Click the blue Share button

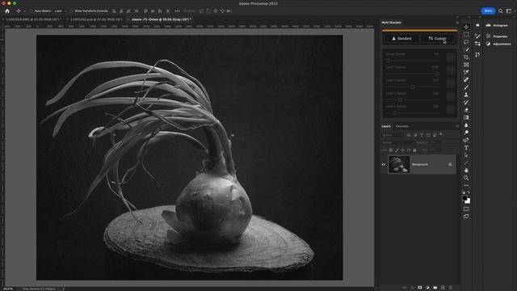coord(488,11)
